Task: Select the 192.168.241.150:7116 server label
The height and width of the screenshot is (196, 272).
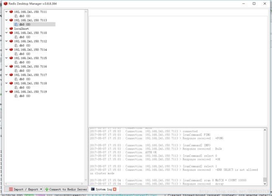Action: pos(31,66)
